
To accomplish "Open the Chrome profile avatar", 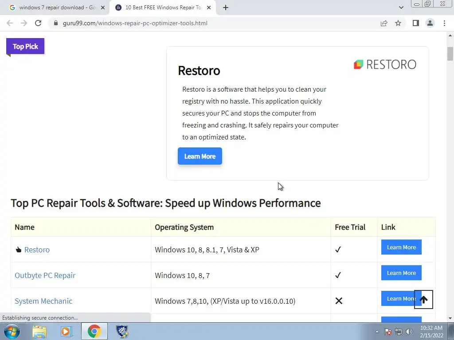I will coord(430,23).
